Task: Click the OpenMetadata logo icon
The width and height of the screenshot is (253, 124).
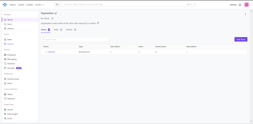Action: point(5,5)
